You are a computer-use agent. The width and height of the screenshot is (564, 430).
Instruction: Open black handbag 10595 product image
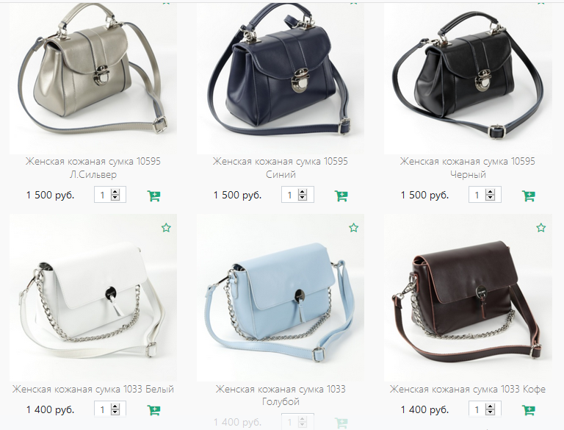[x=468, y=77]
